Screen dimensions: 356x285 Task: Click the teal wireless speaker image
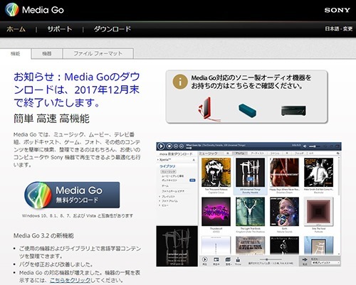247,110
